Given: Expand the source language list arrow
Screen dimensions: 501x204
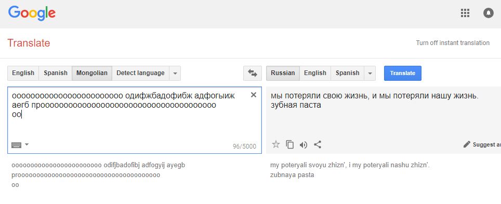Looking at the screenshot, I should click(x=175, y=73).
